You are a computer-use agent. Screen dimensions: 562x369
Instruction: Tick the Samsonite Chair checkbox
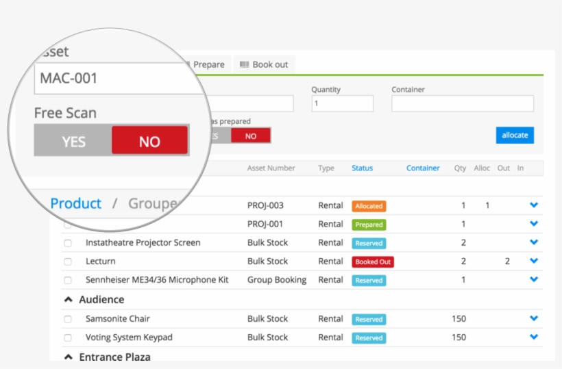68,319
